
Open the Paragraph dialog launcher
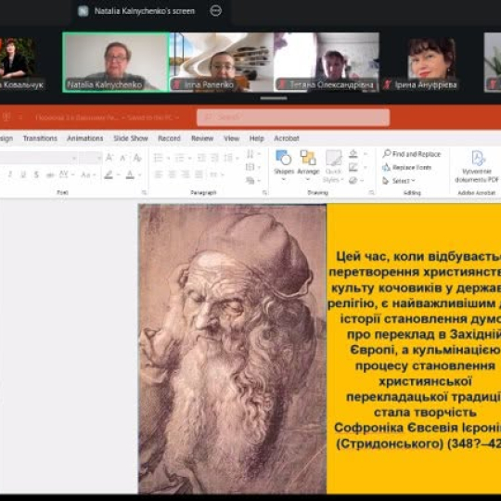tap(264, 192)
